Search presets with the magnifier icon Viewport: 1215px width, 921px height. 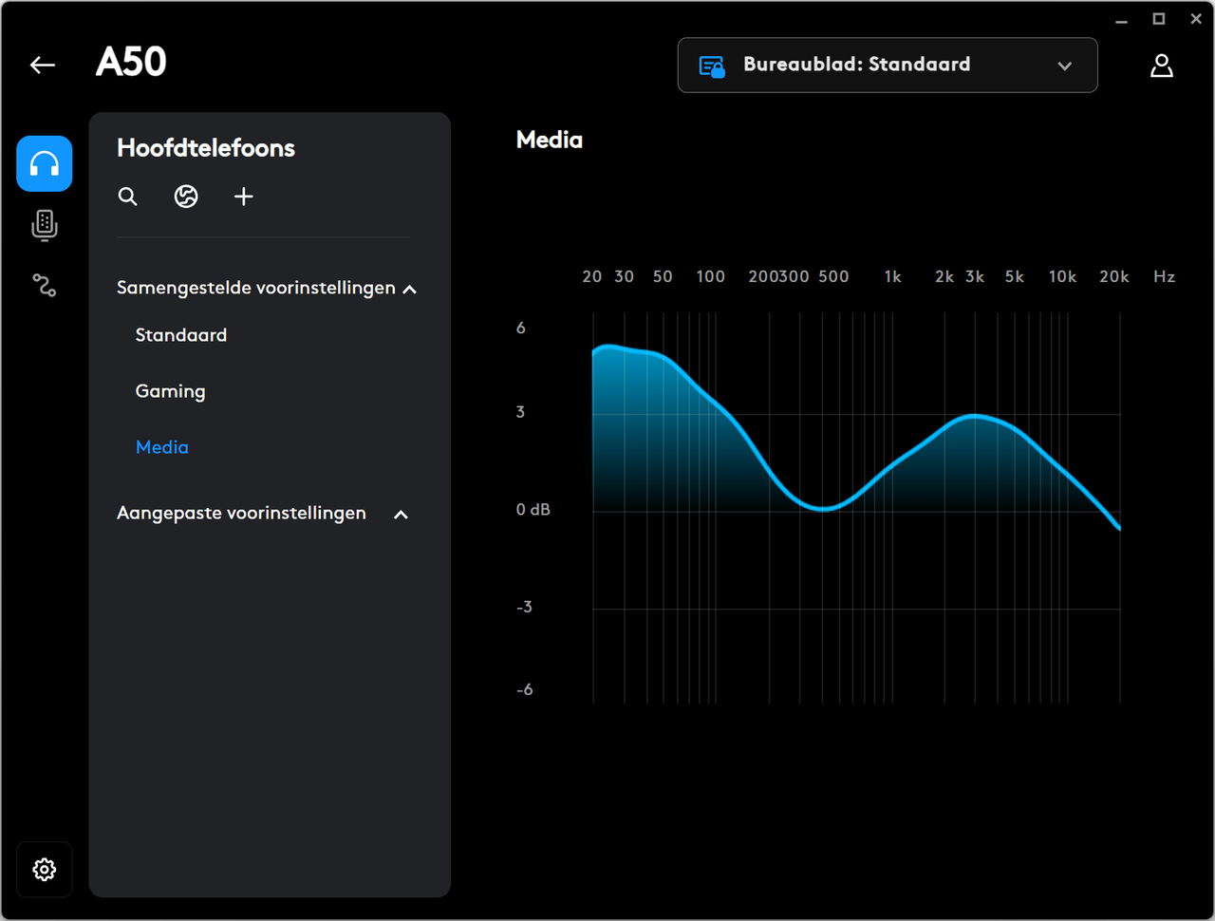[128, 197]
